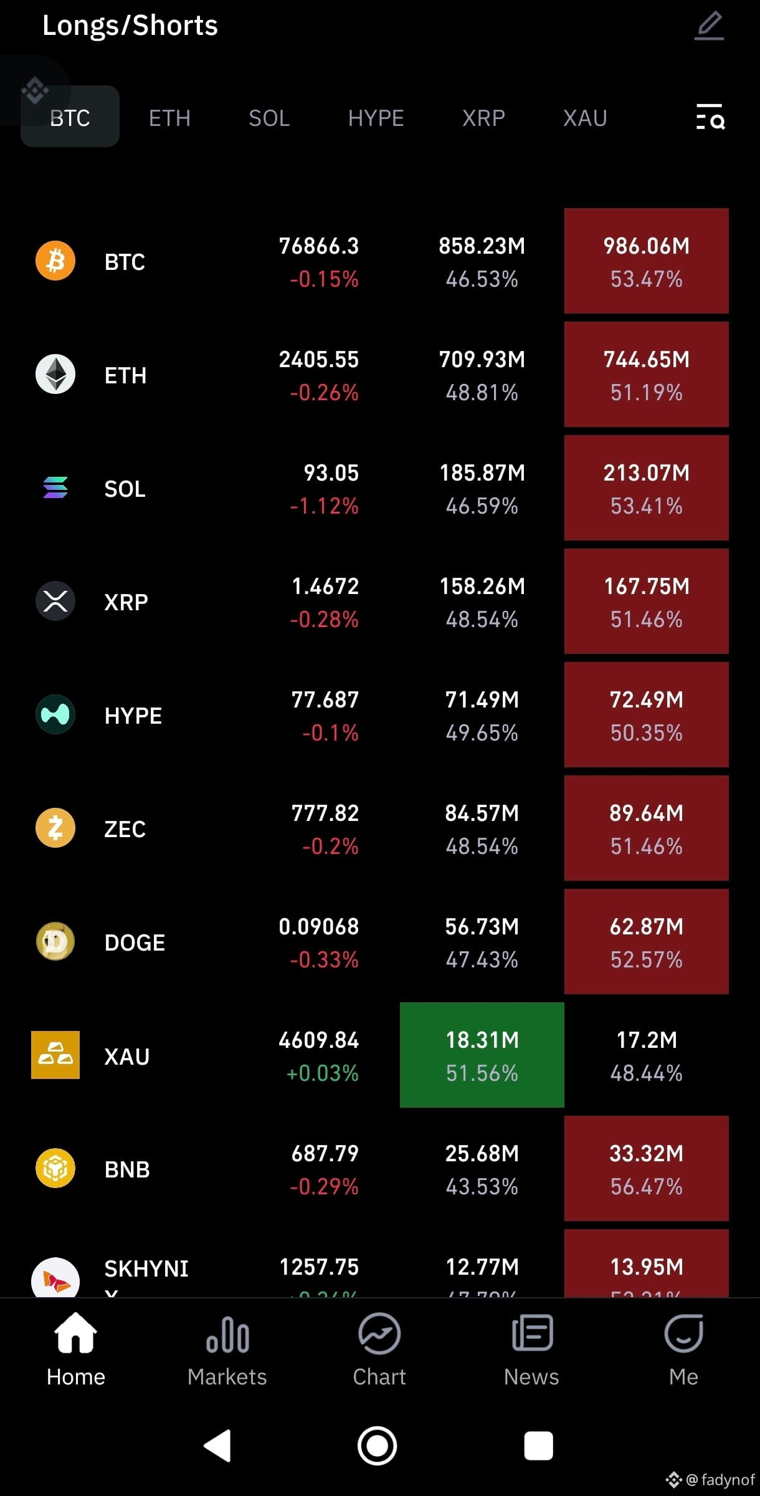Select the HYPE coin tab

376,118
